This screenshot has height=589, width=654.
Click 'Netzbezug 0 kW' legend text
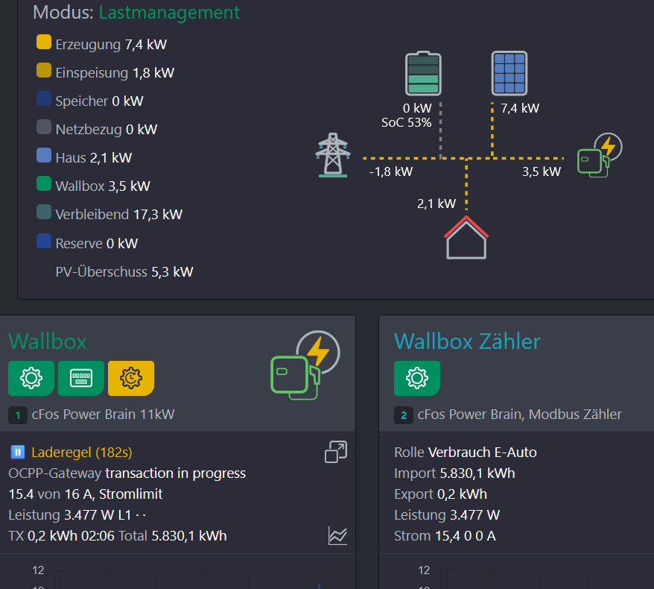point(106,130)
